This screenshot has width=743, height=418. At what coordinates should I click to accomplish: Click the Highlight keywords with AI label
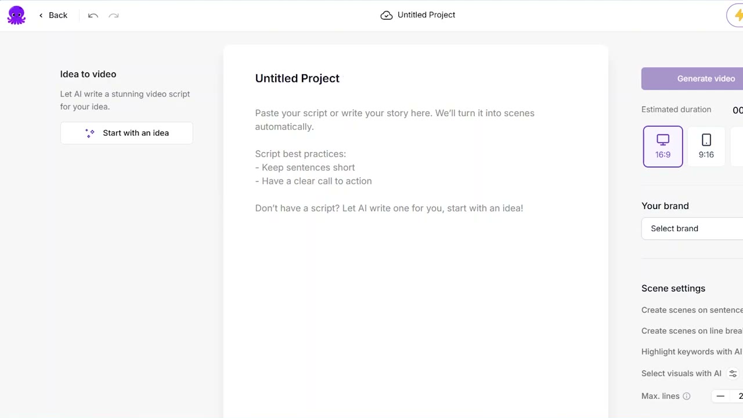coord(691,352)
